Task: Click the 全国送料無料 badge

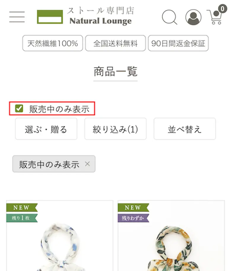Action: tap(115, 43)
